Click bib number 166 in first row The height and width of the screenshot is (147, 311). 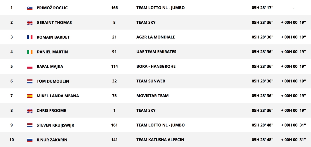point(114,8)
